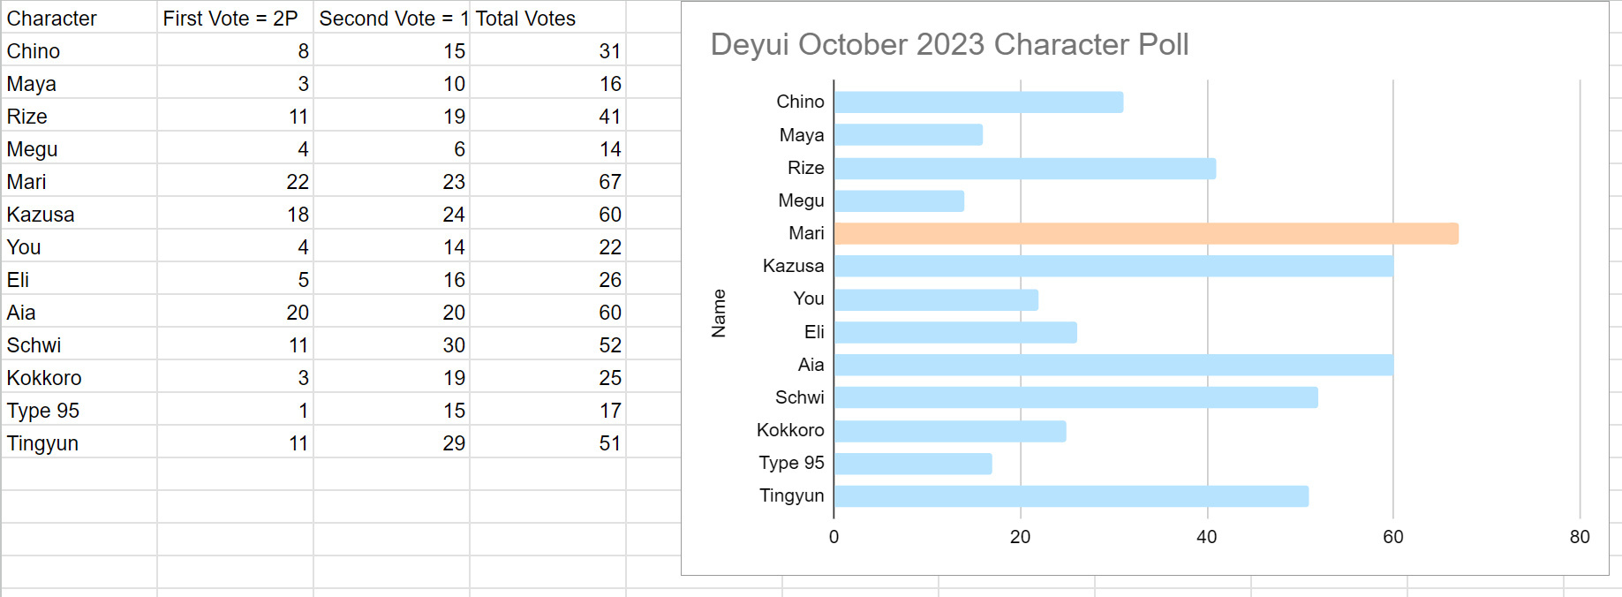Click the vertical Name axis title
1622x597 pixels.
[x=719, y=313]
